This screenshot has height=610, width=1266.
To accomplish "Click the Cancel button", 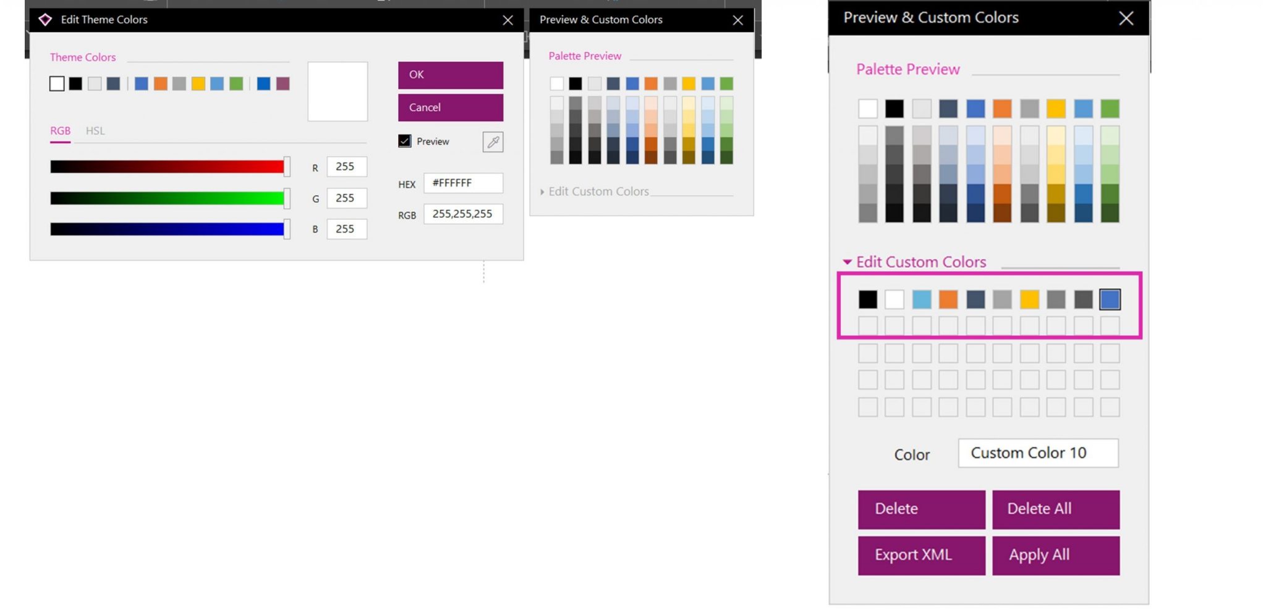I will point(451,107).
